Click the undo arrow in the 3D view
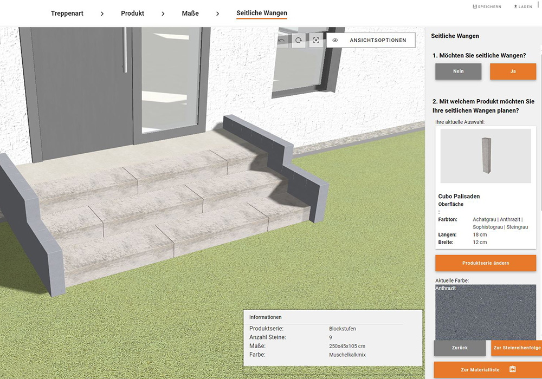 [x=281, y=40]
